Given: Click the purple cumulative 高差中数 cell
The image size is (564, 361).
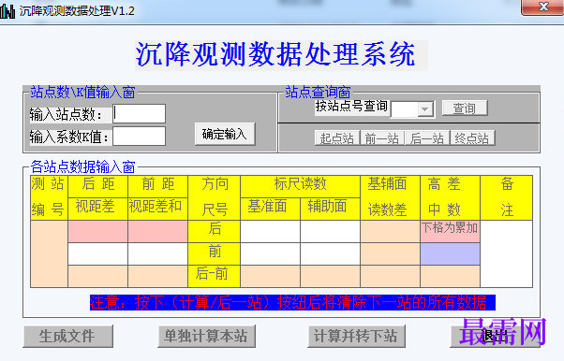Looking at the screenshot, I should pos(450,254).
